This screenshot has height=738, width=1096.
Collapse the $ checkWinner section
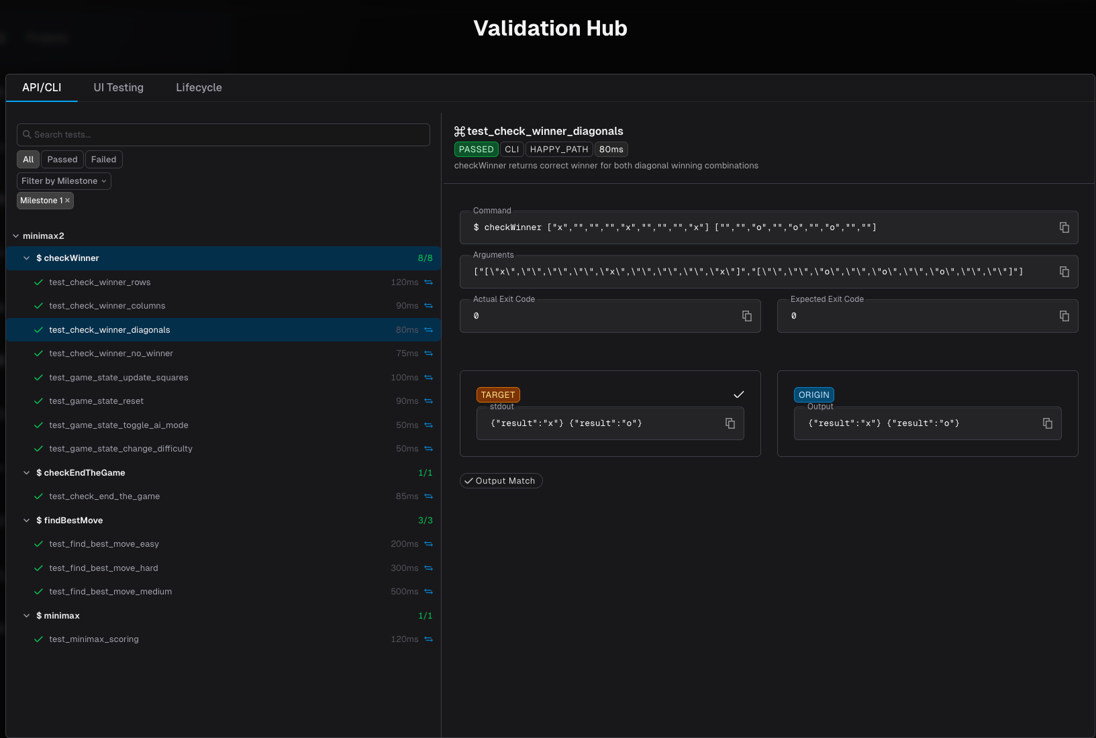26,258
